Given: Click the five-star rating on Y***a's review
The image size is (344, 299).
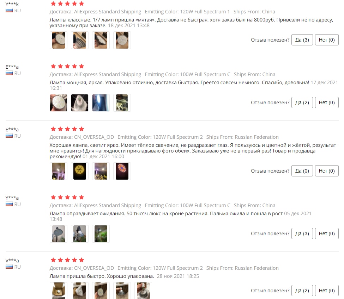Looking at the screenshot, I should [x=67, y=197].
